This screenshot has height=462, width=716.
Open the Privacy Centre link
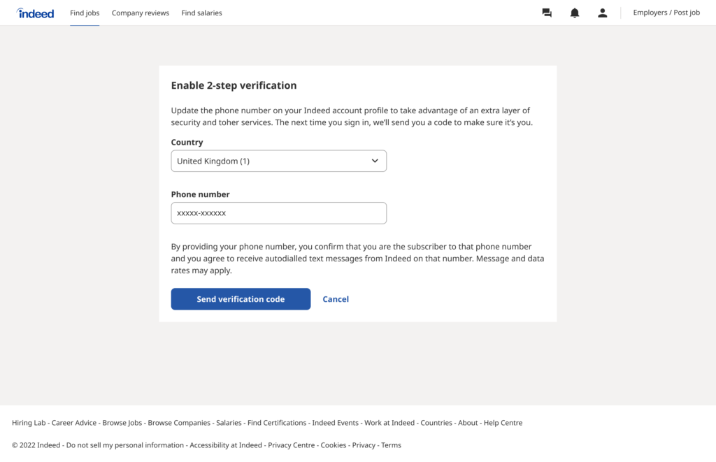pyautogui.click(x=291, y=445)
